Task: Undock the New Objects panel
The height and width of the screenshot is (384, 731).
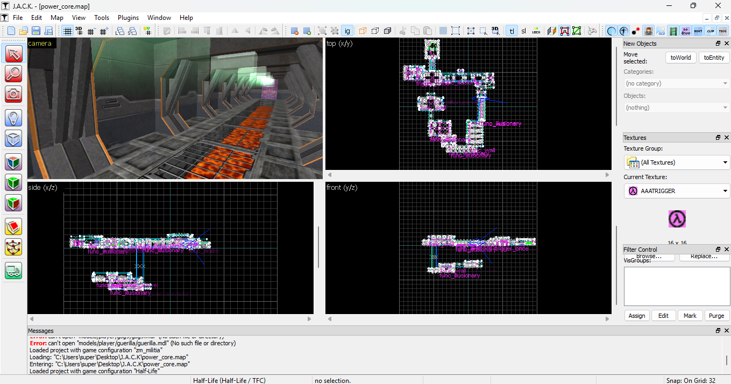Action: 718,44
